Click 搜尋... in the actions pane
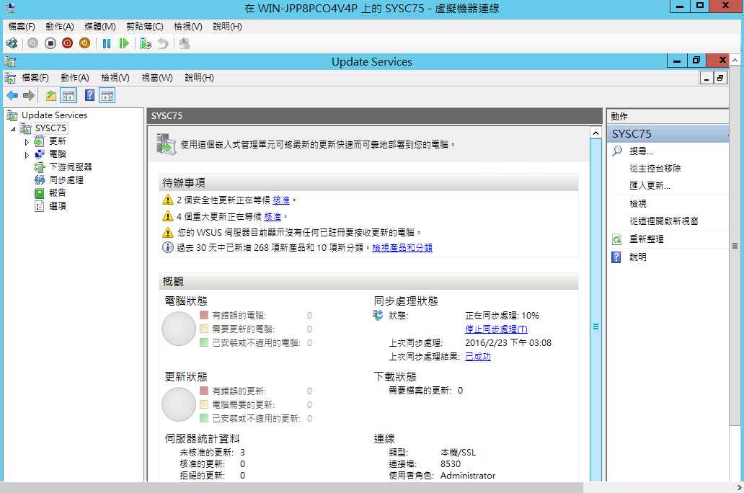This screenshot has width=744, height=493. pos(641,151)
